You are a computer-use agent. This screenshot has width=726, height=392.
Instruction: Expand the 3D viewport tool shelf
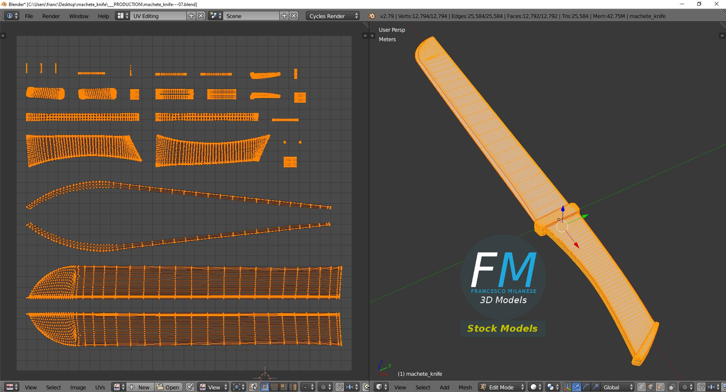point(372,35)
